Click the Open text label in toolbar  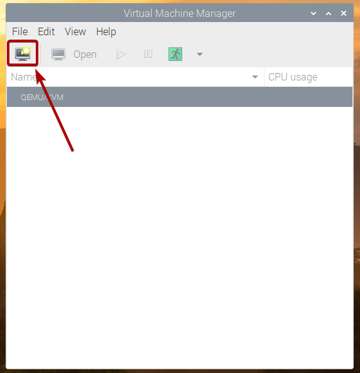pos(85,55)
